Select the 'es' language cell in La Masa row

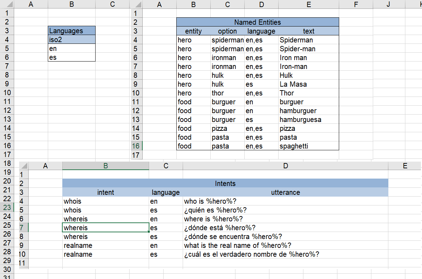pos(261,84)
